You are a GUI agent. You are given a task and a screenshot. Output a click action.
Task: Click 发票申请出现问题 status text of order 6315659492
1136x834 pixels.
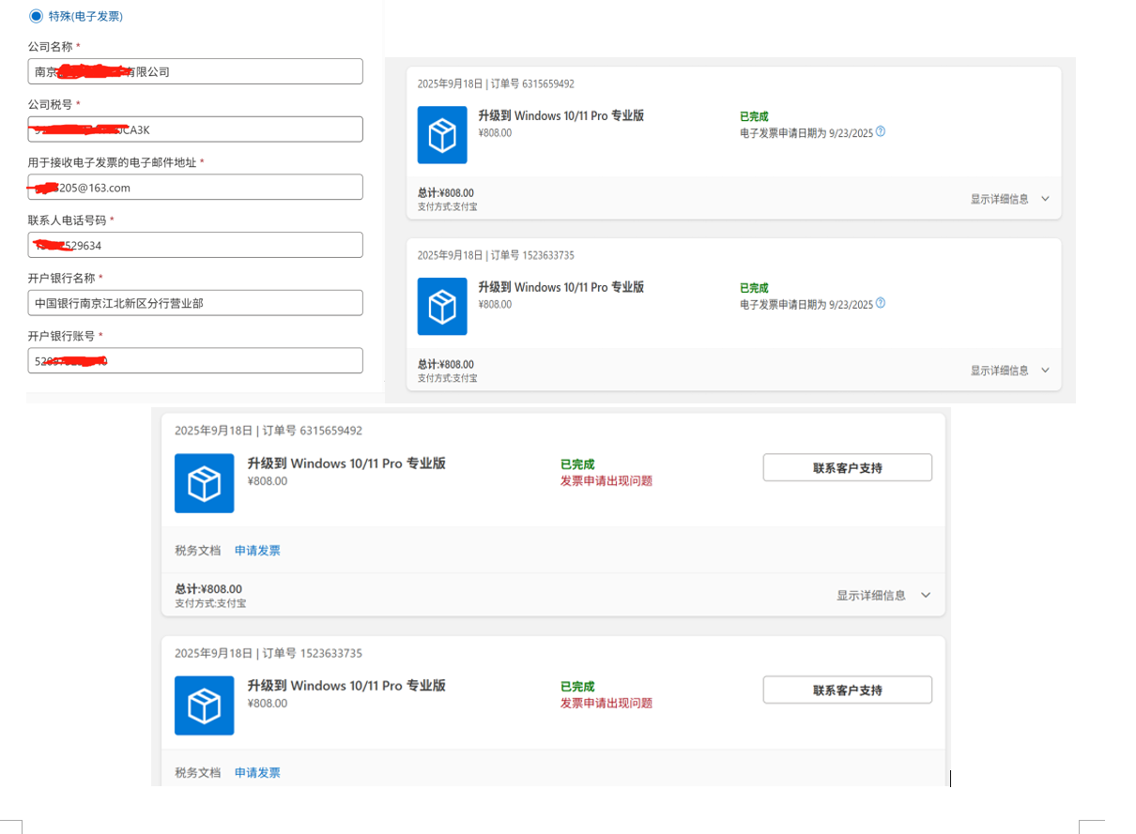606,481
